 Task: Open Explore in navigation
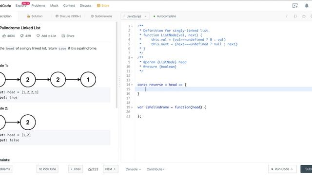tap(21, 5)
